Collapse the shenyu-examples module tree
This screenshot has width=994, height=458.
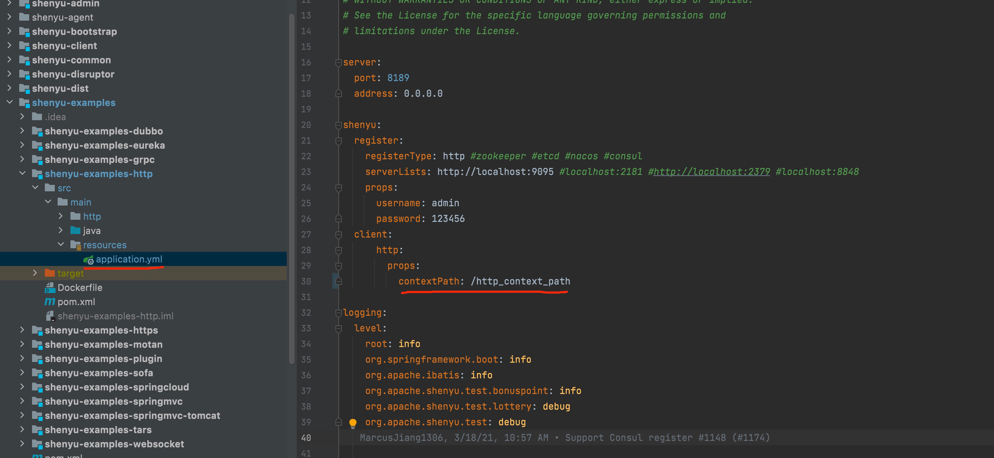click(10, 102)
